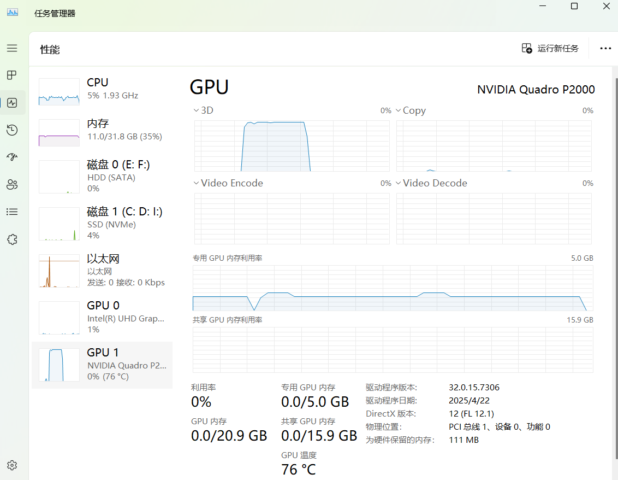Click the Video Decode usage graph
618x480 pixels.
[x=494, y=218]
